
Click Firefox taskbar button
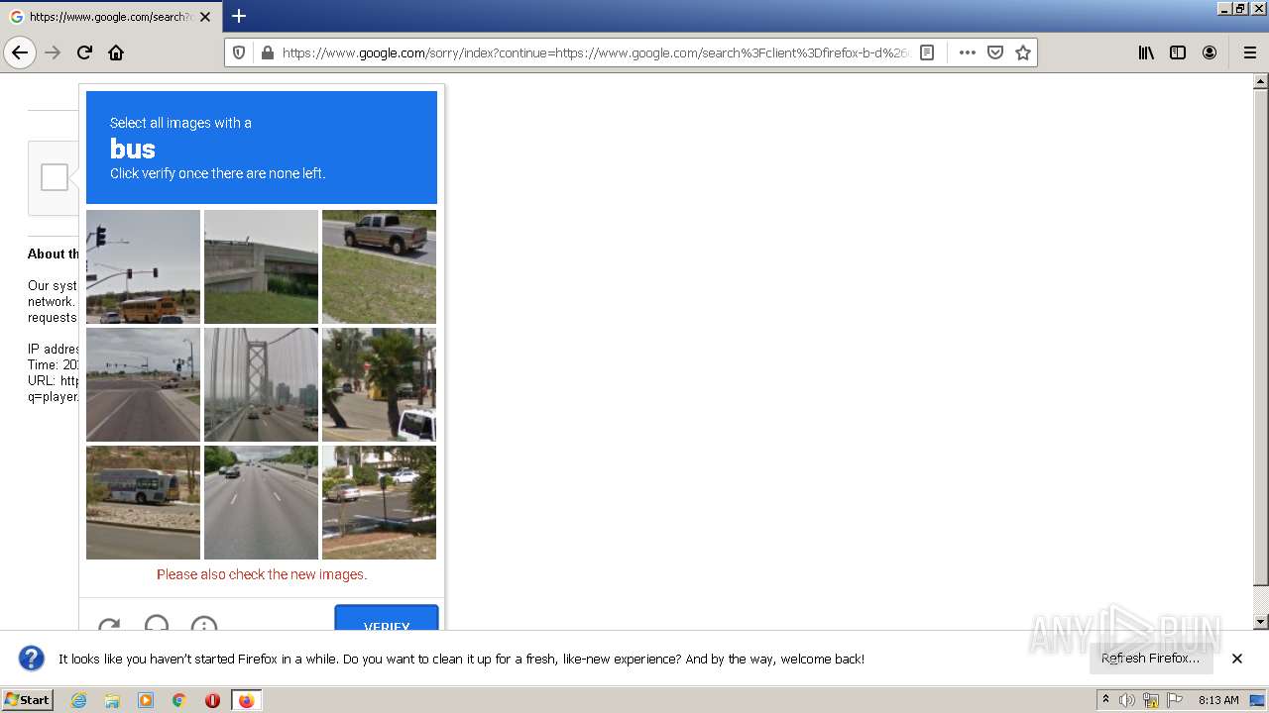[x=246, y=700]
